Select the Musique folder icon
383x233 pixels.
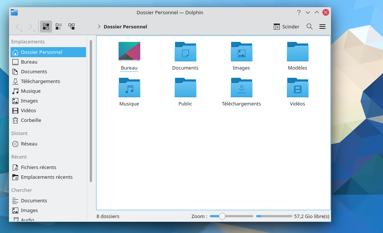click(x=129, y=88)
